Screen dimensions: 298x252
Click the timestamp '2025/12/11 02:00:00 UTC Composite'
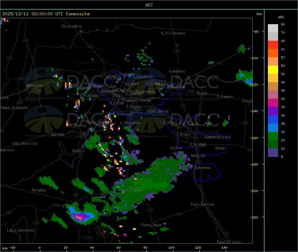pyautogui.click(x=46, y=14)
